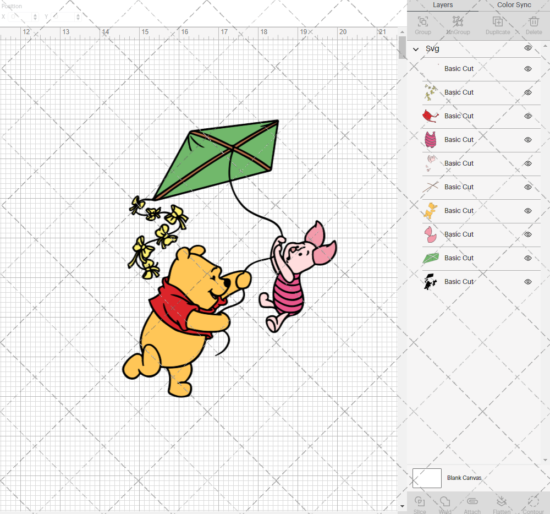Click the Delete trash icon
Screen dimensions: 550x514
coord(533,22)
